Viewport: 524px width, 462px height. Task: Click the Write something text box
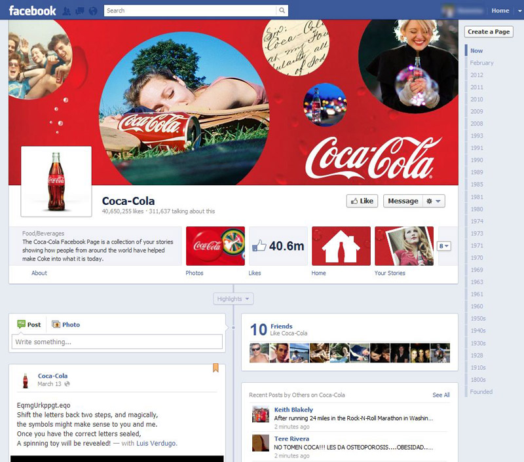pos(117,342)
